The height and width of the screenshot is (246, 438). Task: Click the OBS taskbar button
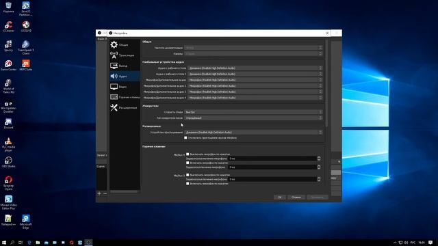[88, 243]
